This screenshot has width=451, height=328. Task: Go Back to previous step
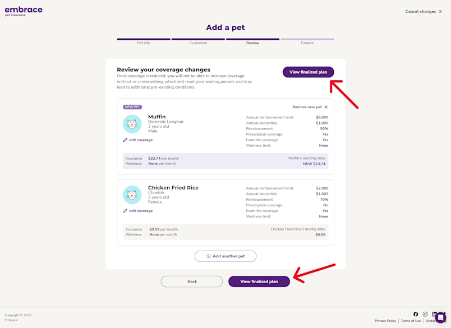pos(191,281)
